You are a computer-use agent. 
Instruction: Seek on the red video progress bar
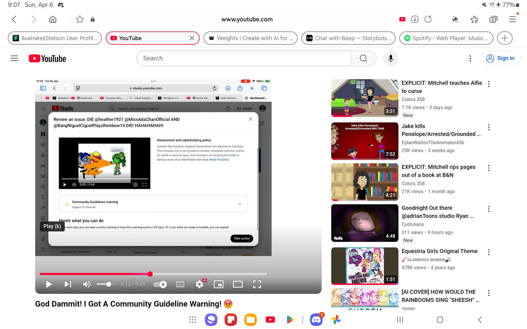tap(153, 274)
